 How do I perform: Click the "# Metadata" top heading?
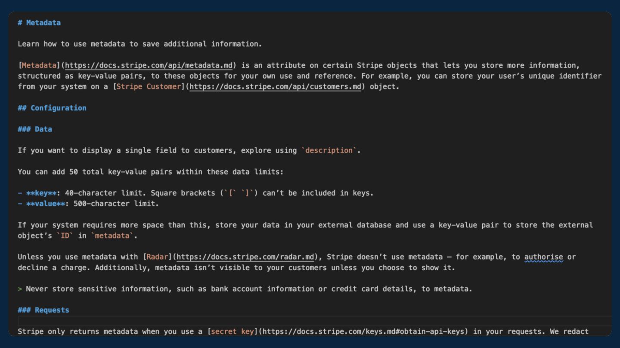tap(39, 23)
